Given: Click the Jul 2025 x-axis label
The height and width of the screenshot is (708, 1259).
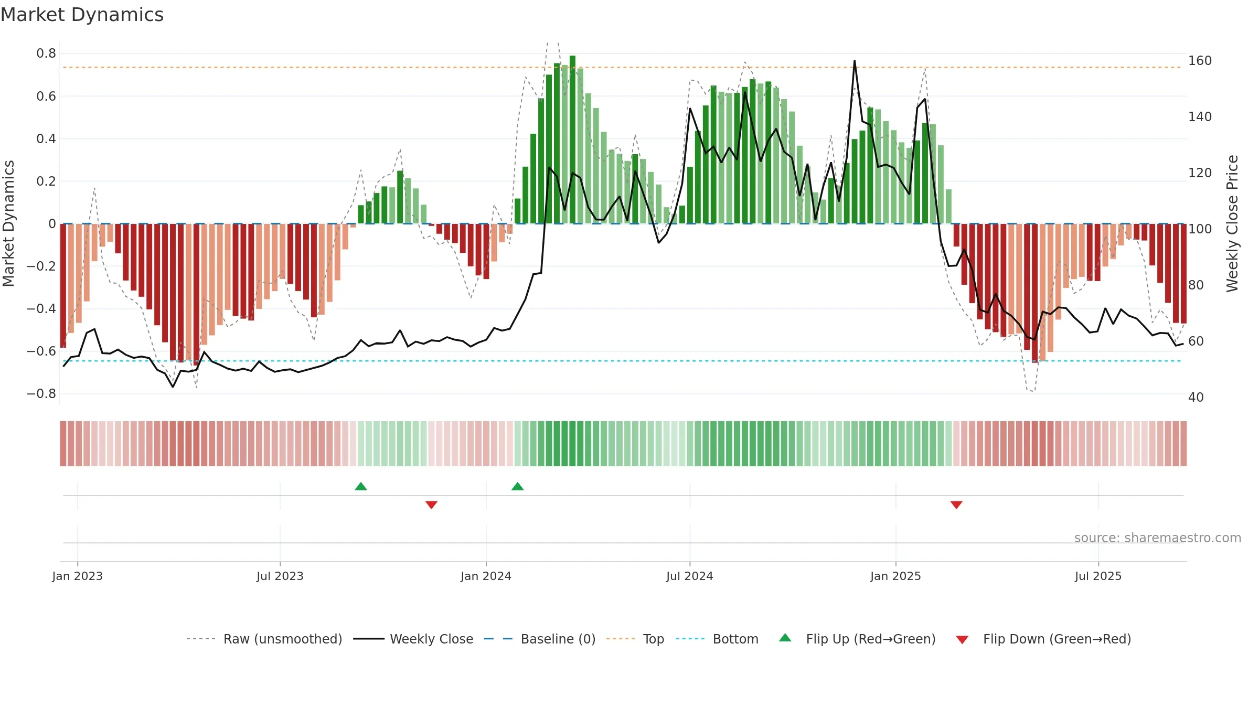Looking at the screenshot, I should tap(1098, 576).
